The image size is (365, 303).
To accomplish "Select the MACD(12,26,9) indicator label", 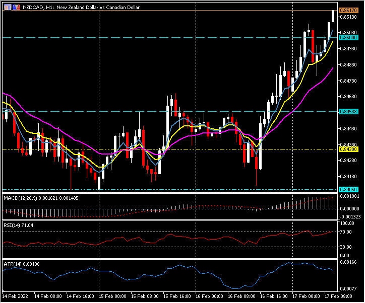I will tap(41, 198).
